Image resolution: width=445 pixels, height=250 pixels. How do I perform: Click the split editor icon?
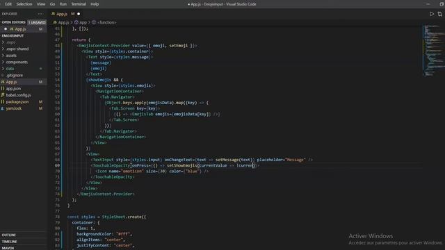[440, 14]
